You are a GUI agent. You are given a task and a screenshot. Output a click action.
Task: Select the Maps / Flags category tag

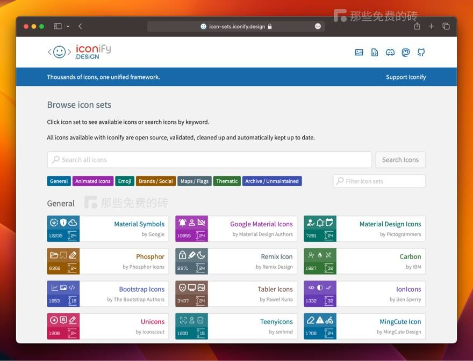(x=195, y=181)
